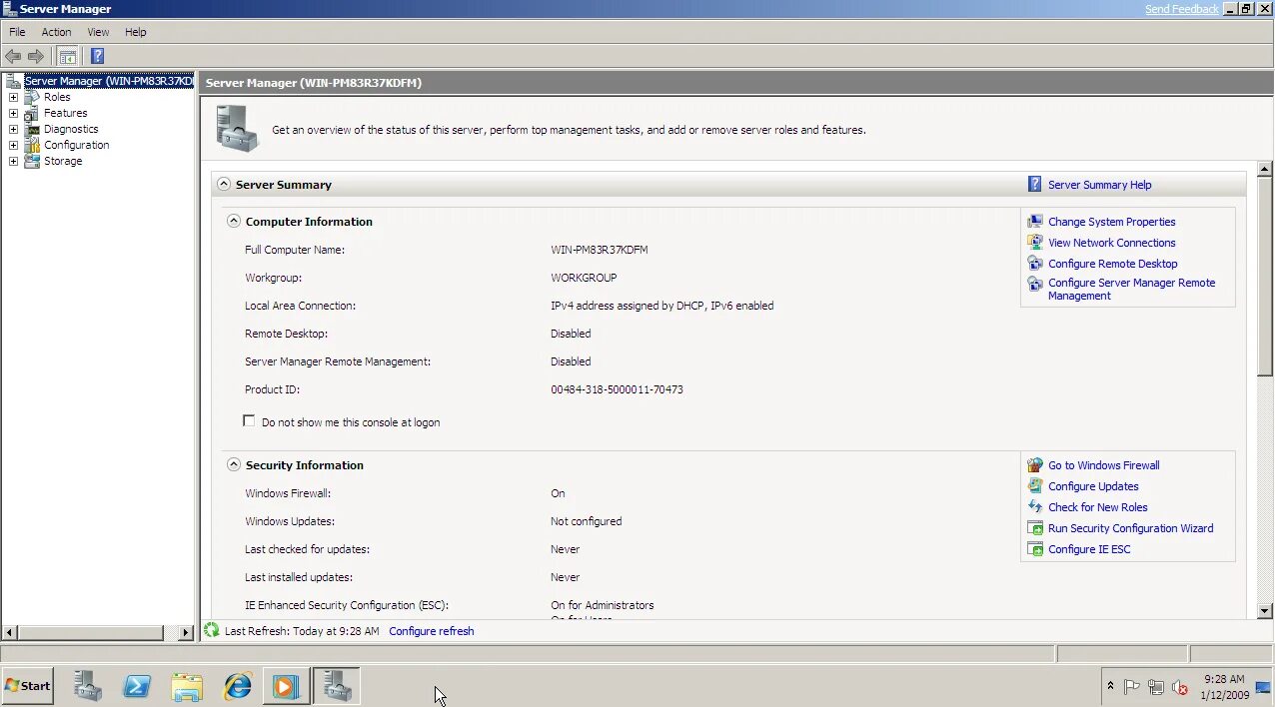This screenshot has height=707, width=1275.
Task: Click the muted volume tray icon
Action: pos(1180,687)
